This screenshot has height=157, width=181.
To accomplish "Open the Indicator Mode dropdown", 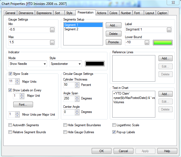I will (x=28, y=64).
